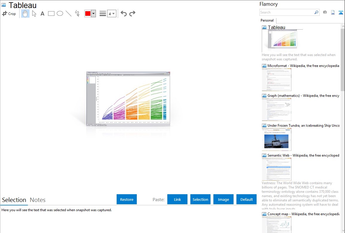This screenshot has width=345, height=233.
Task: Click icon beside sidebar Tableau entry
Action: [264, 27]
